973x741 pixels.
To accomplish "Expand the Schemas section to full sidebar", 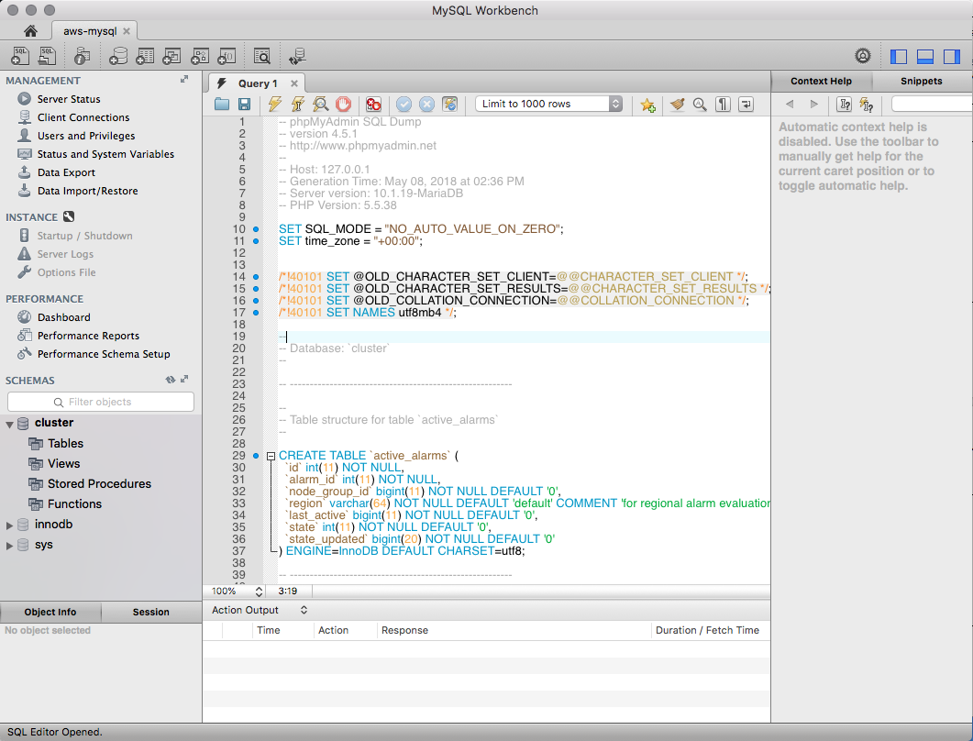I will pyautogui.click(x=184, y=379).
